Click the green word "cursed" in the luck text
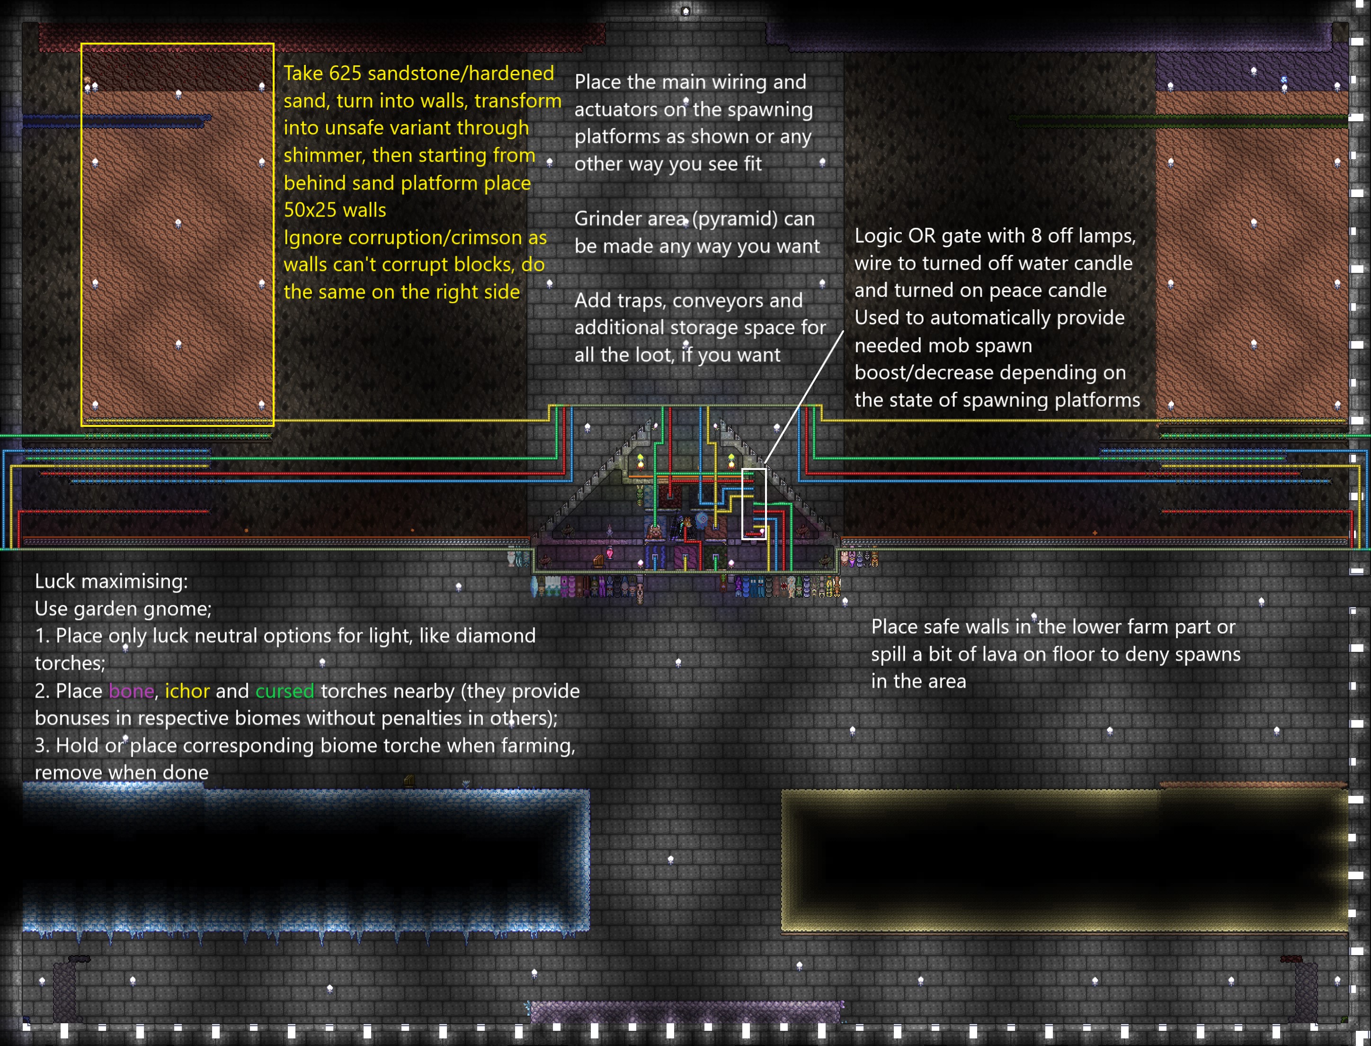1371x1046 pixels. tap(284, 691)
